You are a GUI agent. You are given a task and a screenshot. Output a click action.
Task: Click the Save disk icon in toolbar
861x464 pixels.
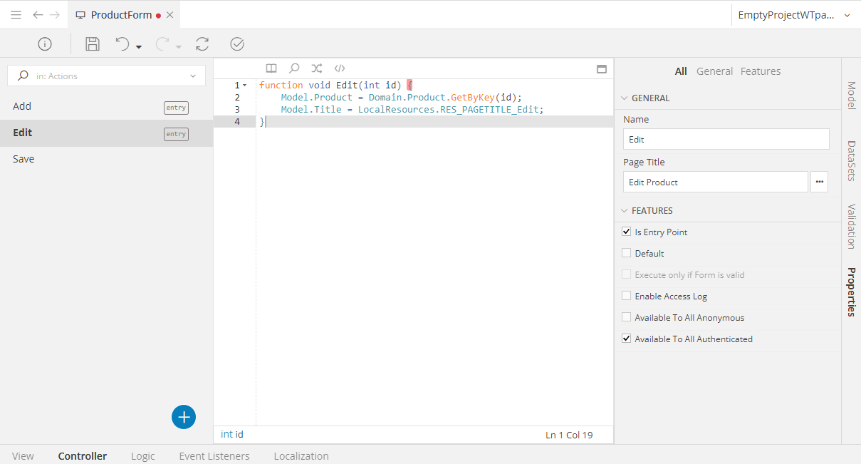(93, 44)
